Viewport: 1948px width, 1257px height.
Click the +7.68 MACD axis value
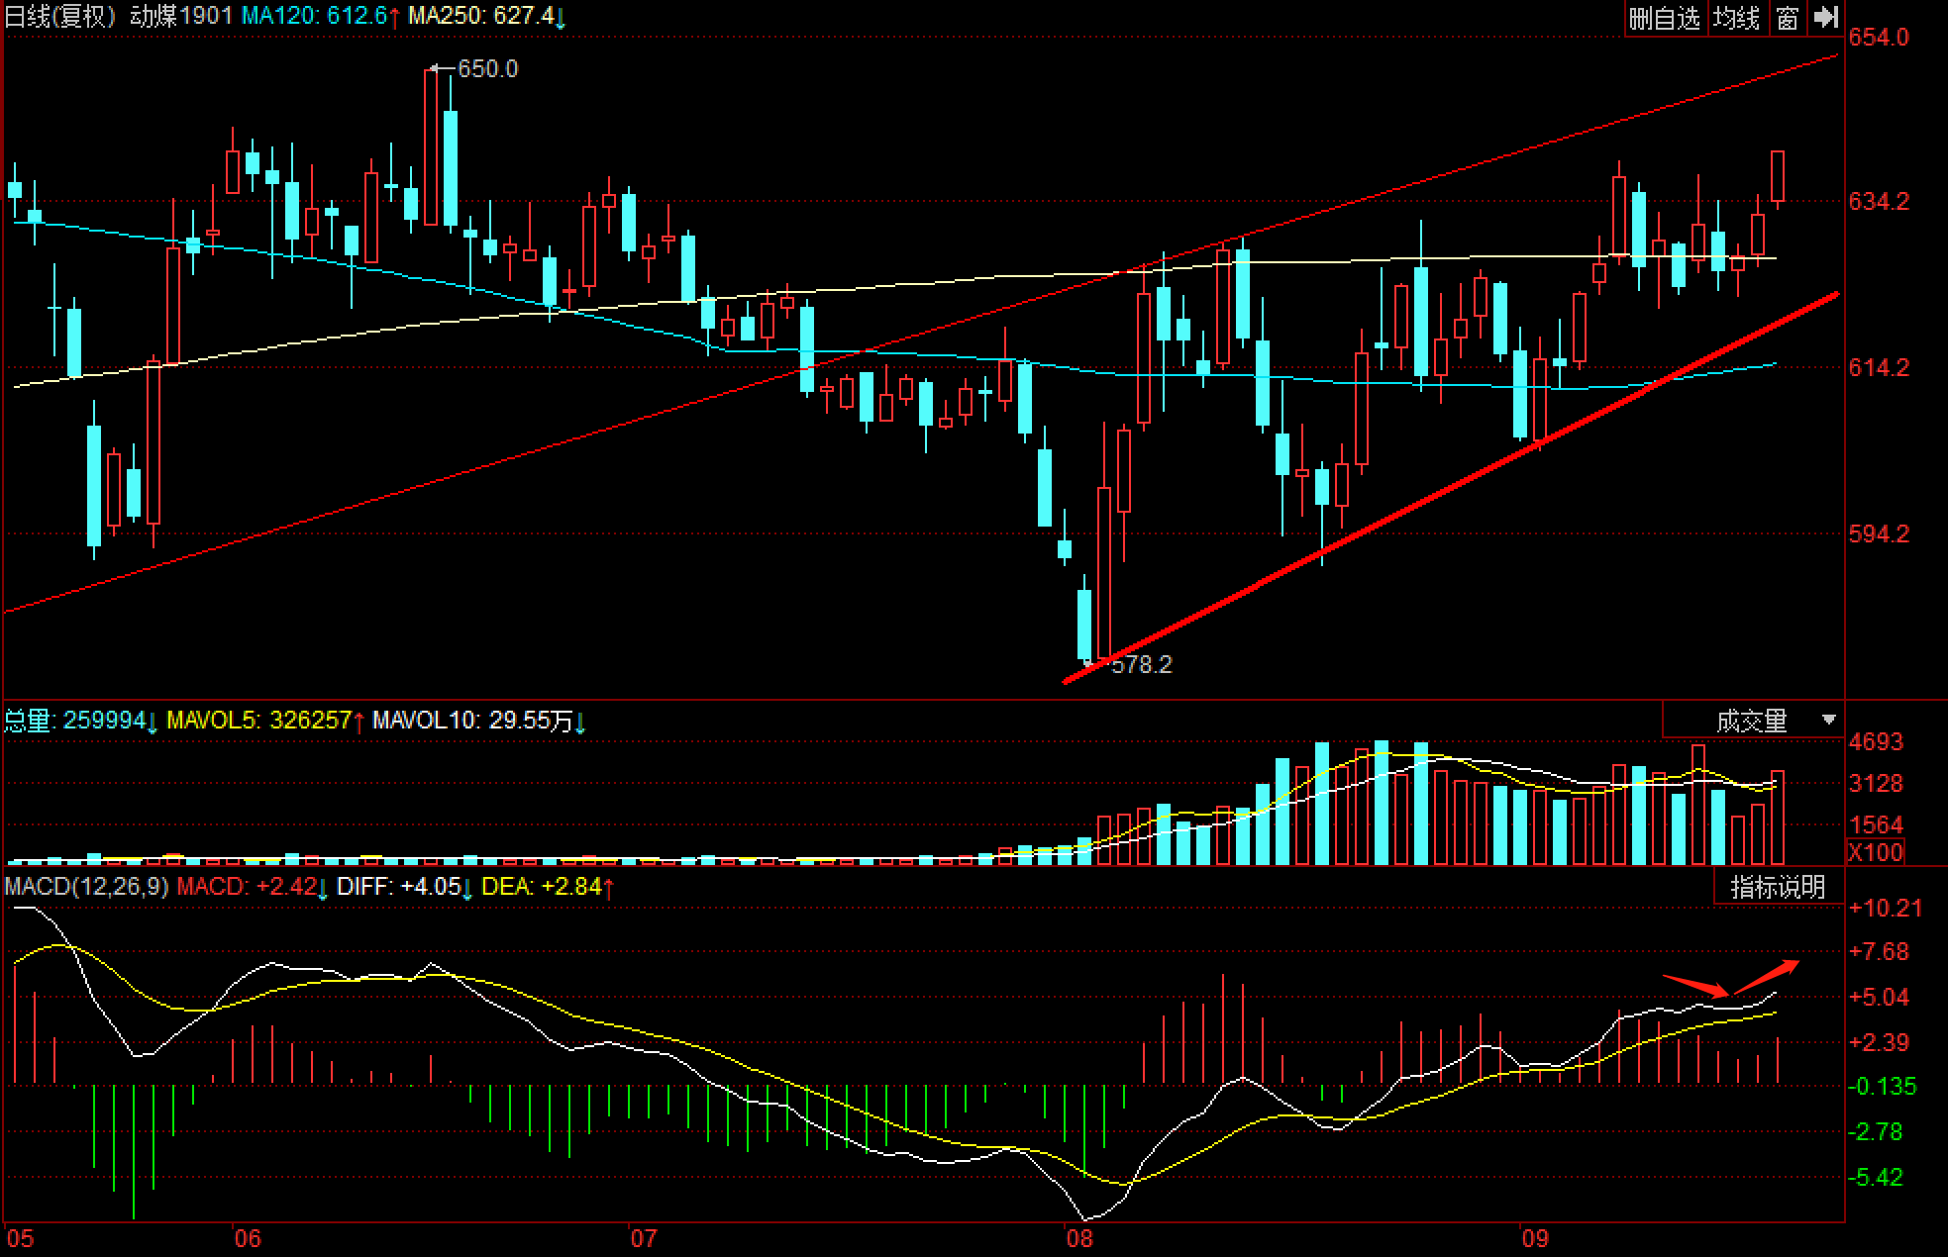(1879, 952)
